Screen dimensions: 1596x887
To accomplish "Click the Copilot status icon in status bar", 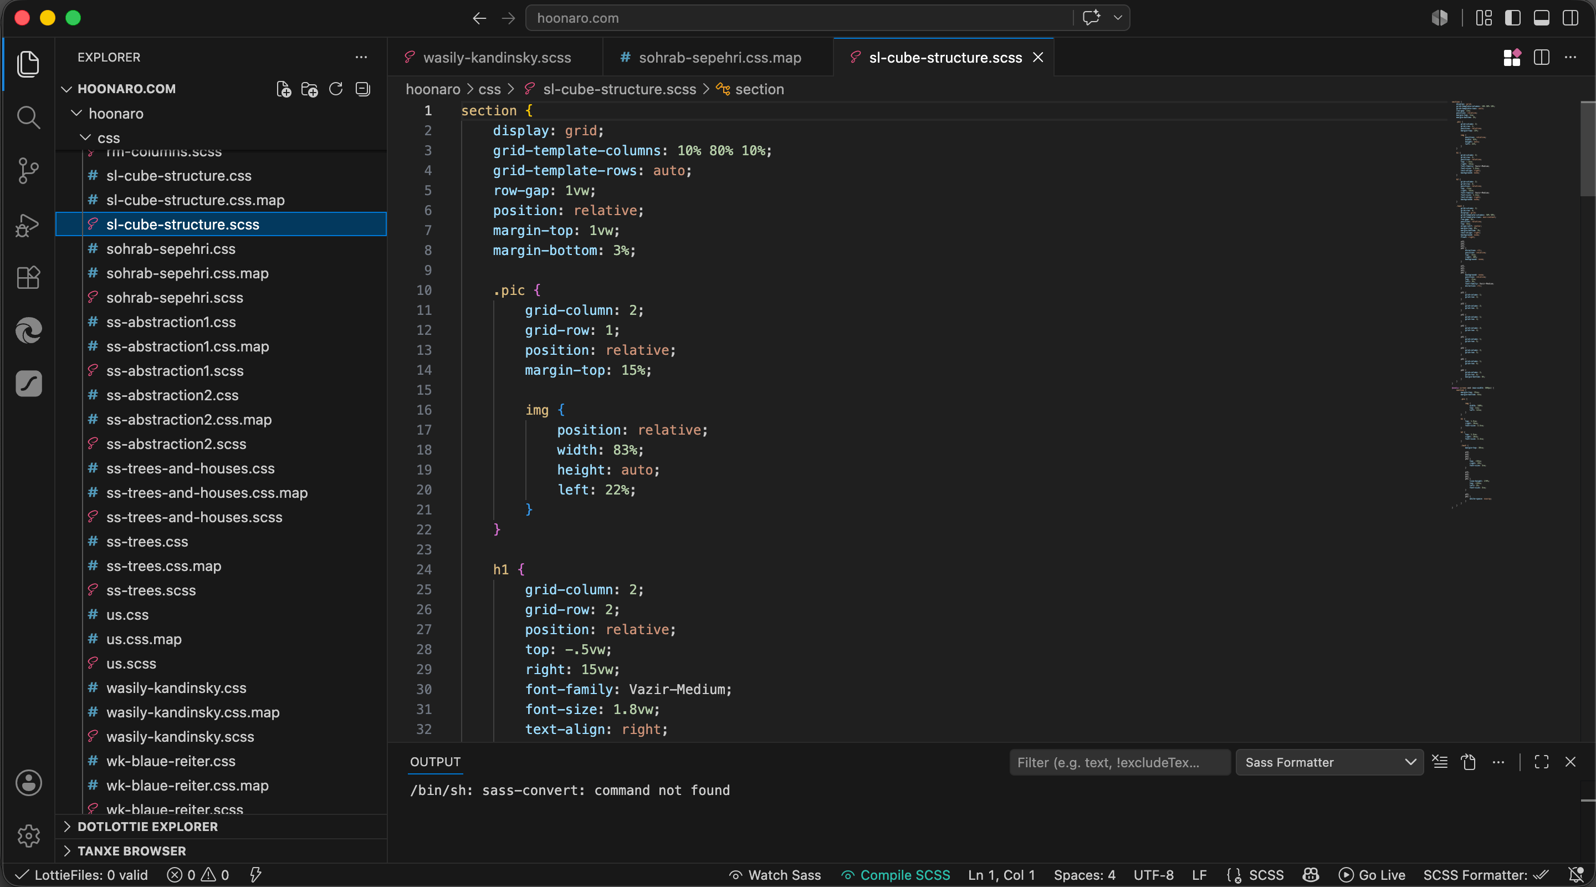I will pyautogui.click(x=1311, y=875).
